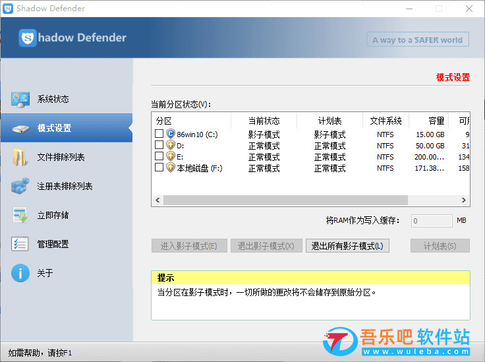Open the 模式设置 sidebar page
This screenshot has height=362, width=485.
point(67,128)
